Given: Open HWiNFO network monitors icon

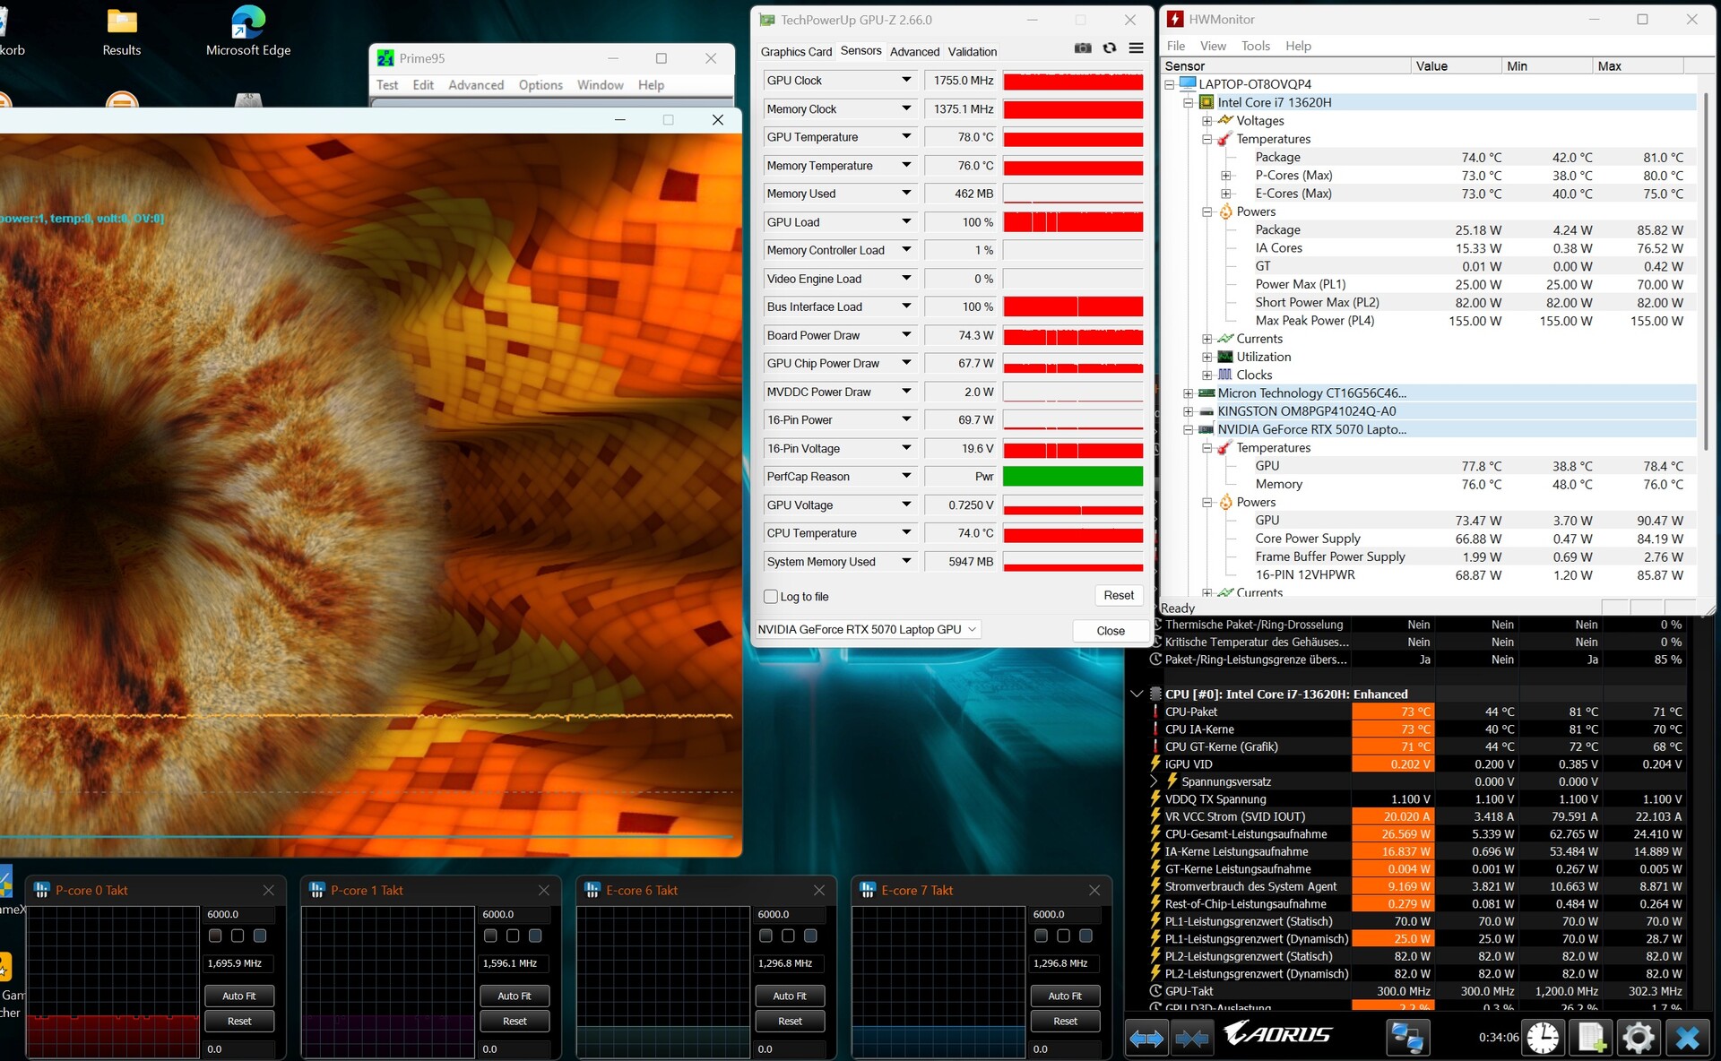Looking at the screenshot, I should (1406, 1038).
